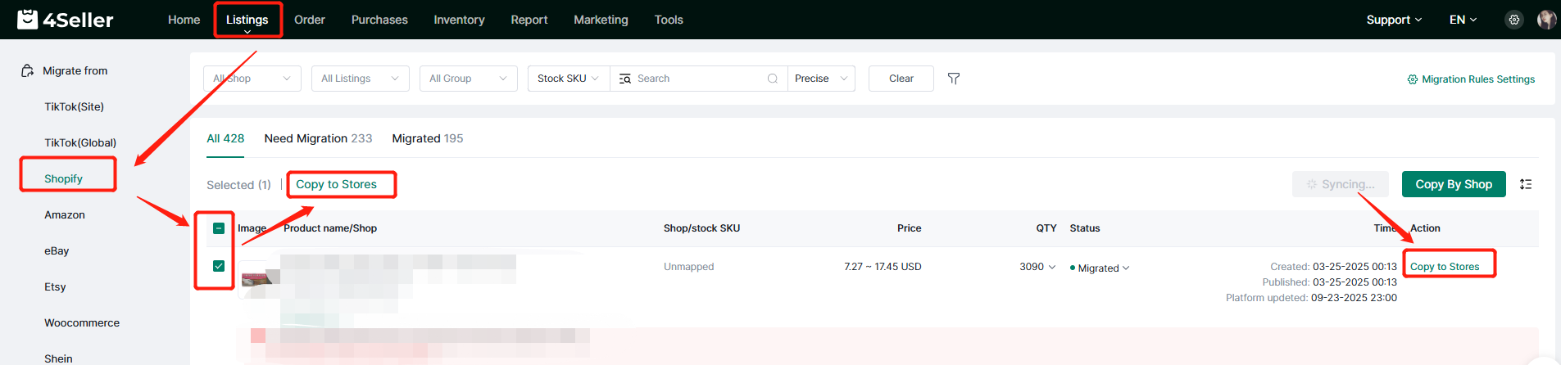Toggle the select-all header checkbox

[219, 228]
